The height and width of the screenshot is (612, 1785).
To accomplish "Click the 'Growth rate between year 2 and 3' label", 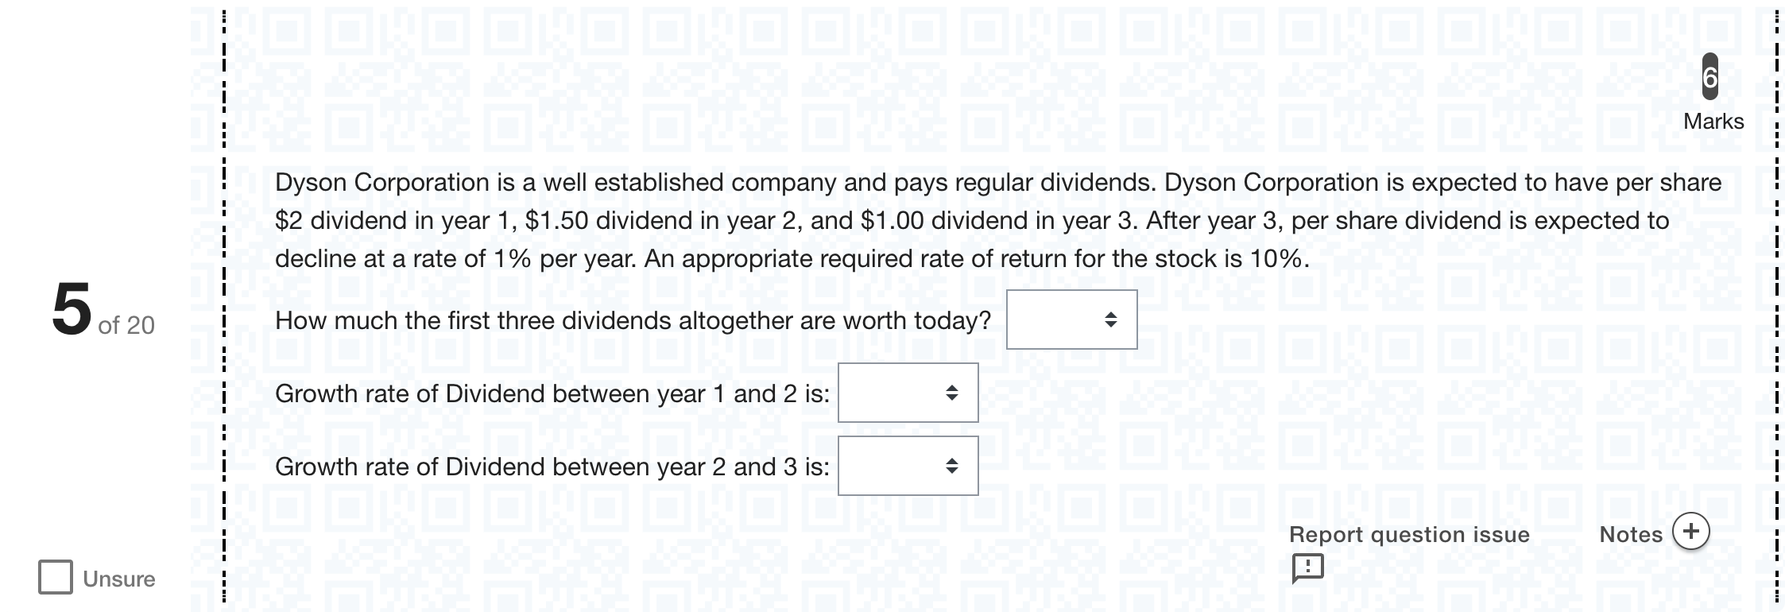I will (552, 467).
